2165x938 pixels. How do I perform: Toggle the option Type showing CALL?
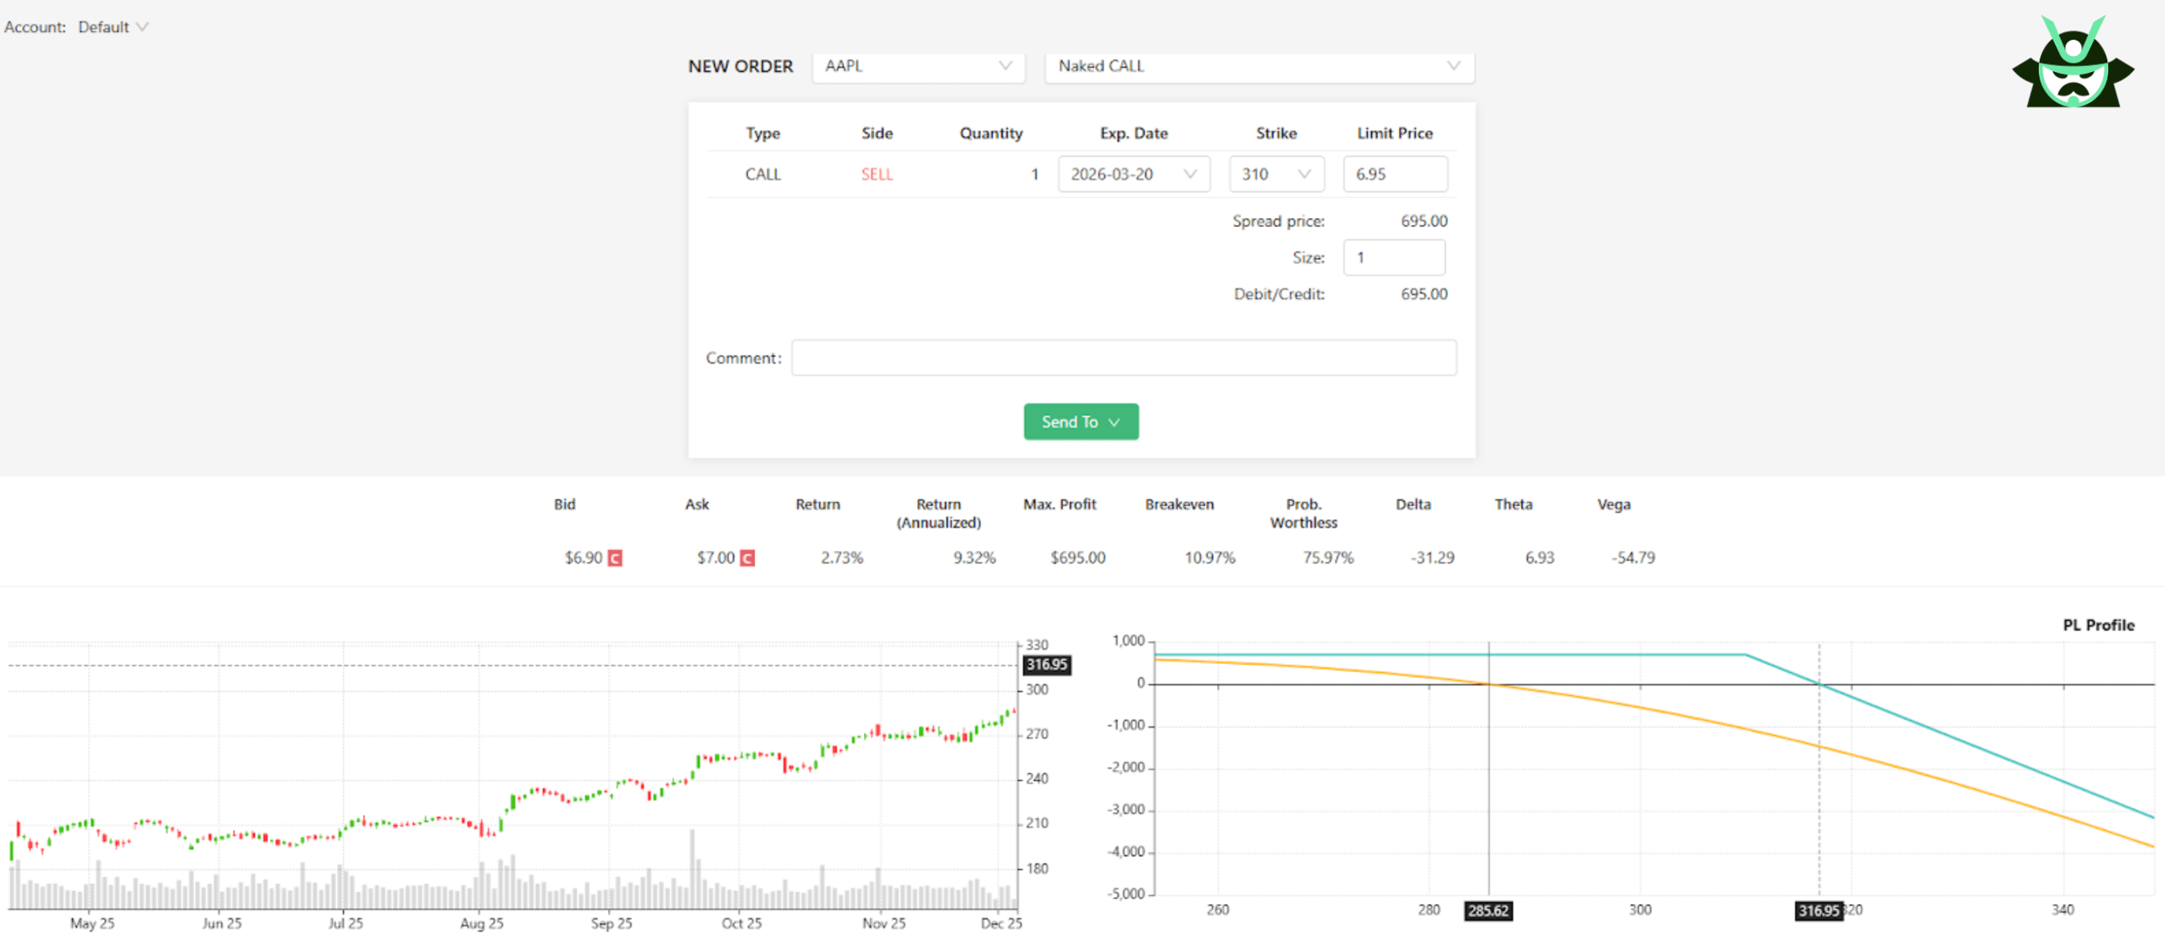[762, 174]
